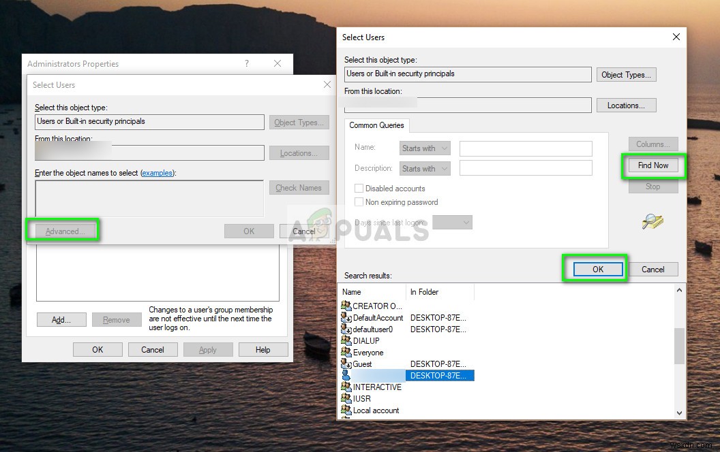Select the Everyone group icon

(x=345, y=352)
